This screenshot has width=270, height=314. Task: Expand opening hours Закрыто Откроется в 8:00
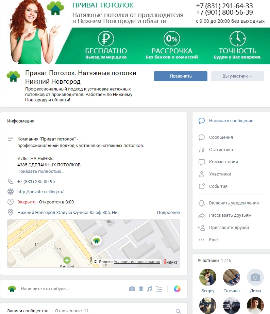[x=46, y=202]
